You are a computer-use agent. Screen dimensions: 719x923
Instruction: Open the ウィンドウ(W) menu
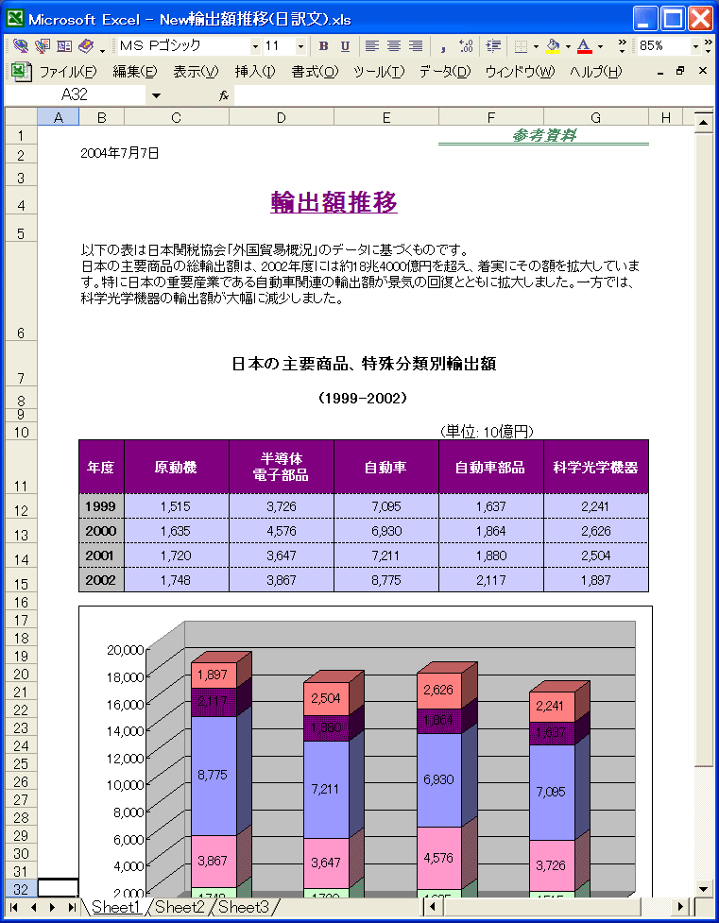520,72
